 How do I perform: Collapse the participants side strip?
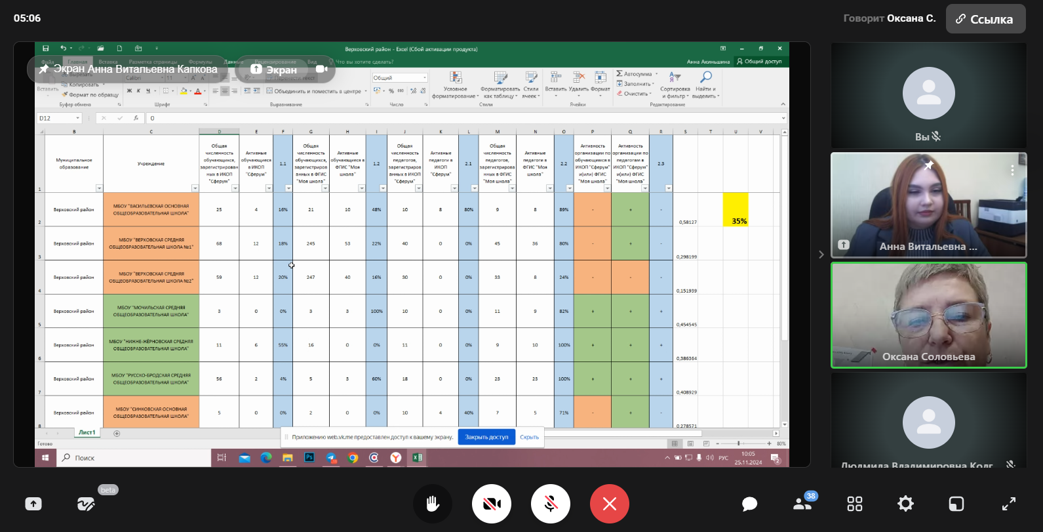click(x=821, y=255)
